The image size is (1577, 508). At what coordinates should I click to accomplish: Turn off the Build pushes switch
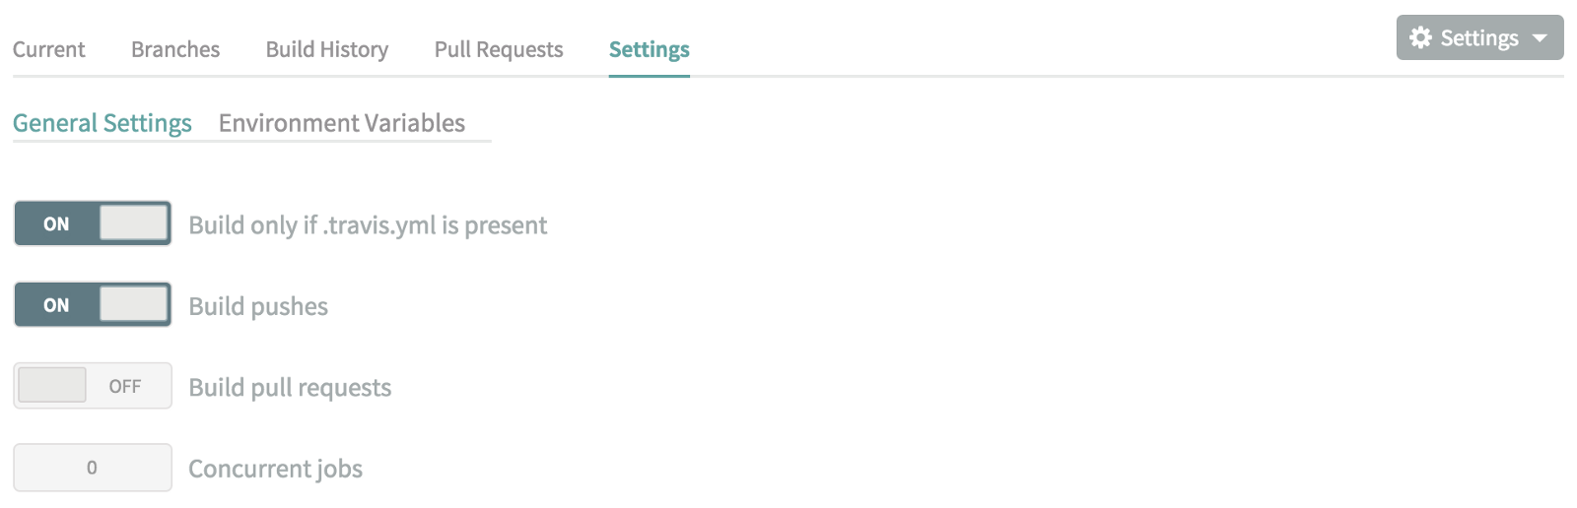click(x=93, y=305)
